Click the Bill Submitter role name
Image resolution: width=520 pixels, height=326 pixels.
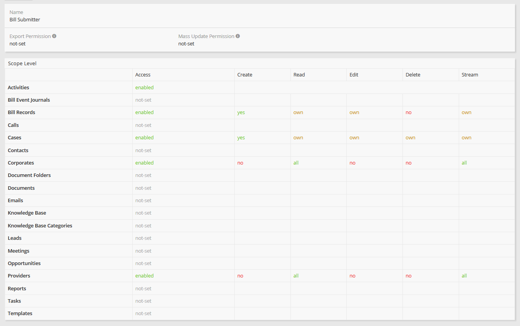[25, 19]
